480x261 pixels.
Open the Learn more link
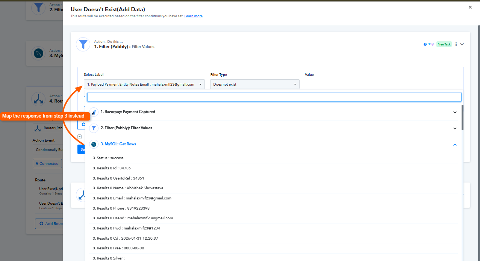[193, 16]
